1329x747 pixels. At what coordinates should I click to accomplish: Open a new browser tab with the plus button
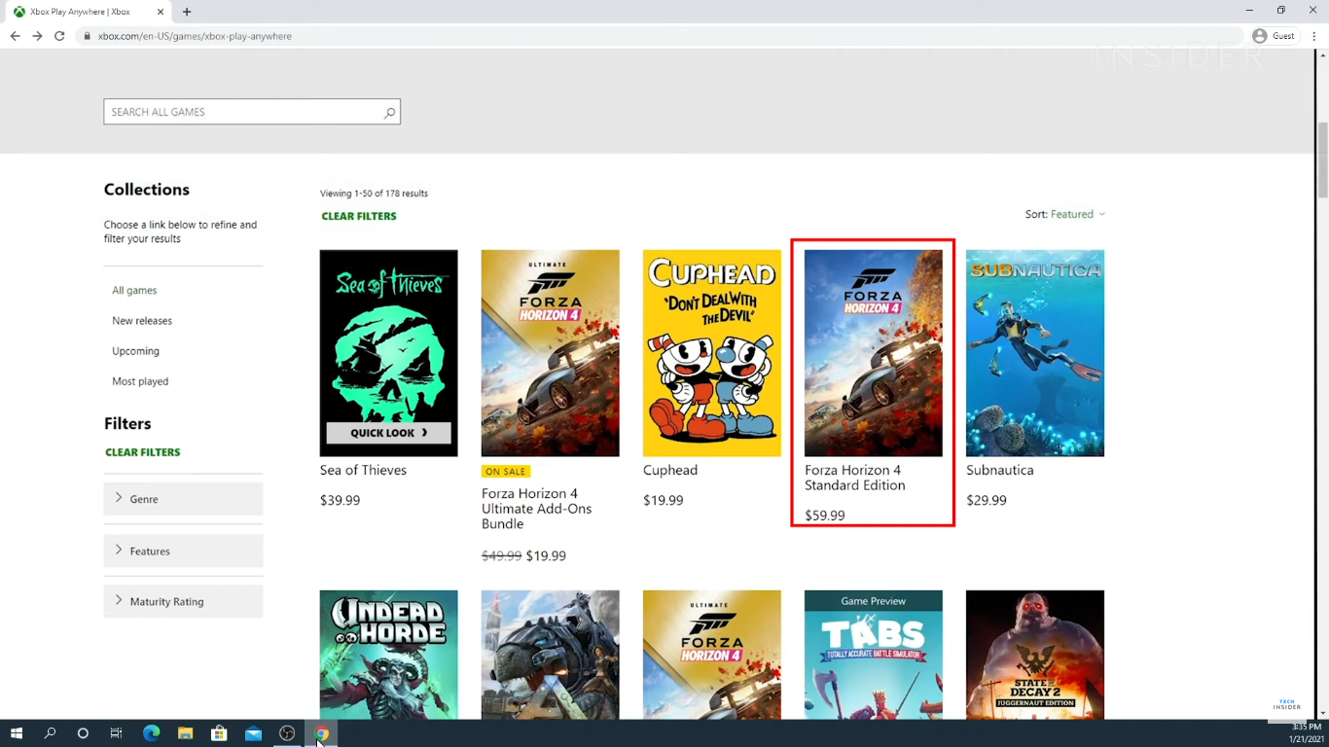(187, 12)
